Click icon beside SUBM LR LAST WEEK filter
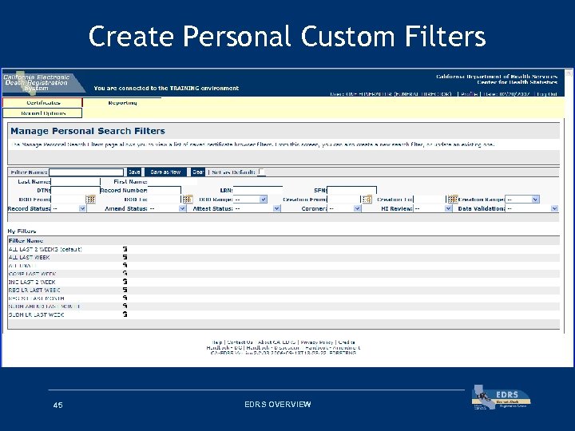 (125, 314)
